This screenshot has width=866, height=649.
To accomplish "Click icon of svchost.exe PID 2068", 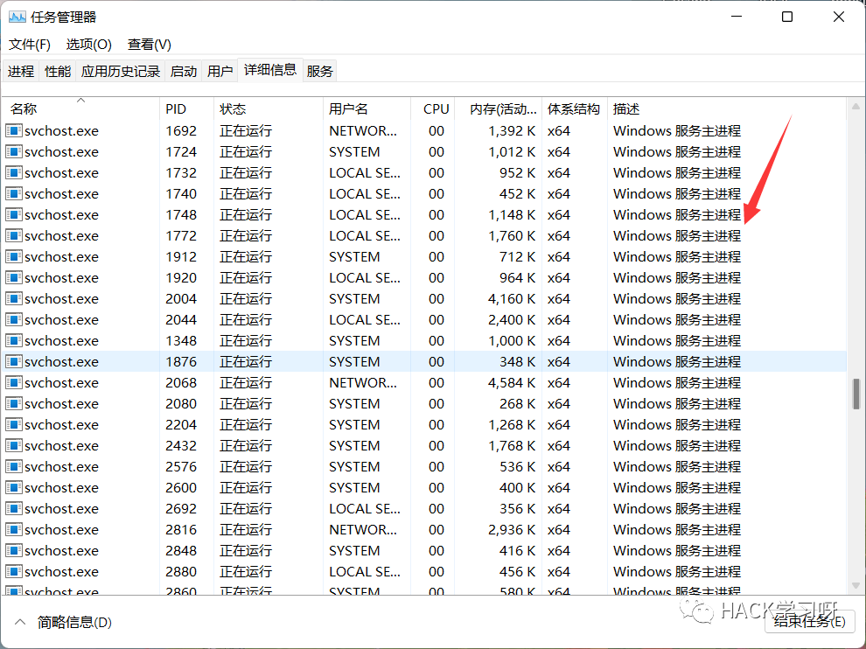I will tap(14, 383).
